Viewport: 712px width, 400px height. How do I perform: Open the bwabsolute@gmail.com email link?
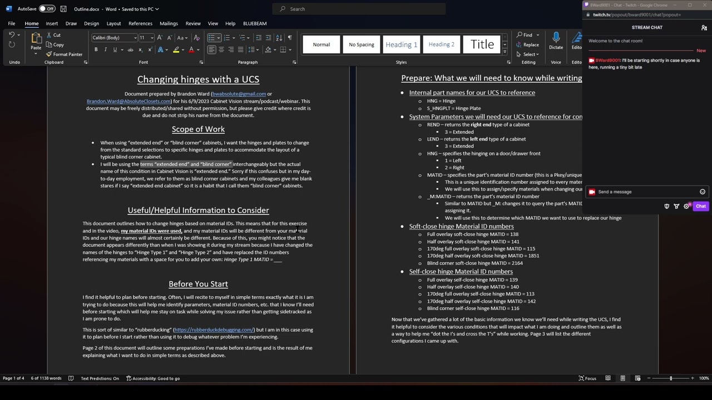click(239, 94)
